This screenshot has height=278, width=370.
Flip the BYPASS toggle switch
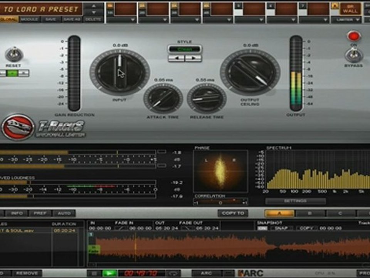353,55
